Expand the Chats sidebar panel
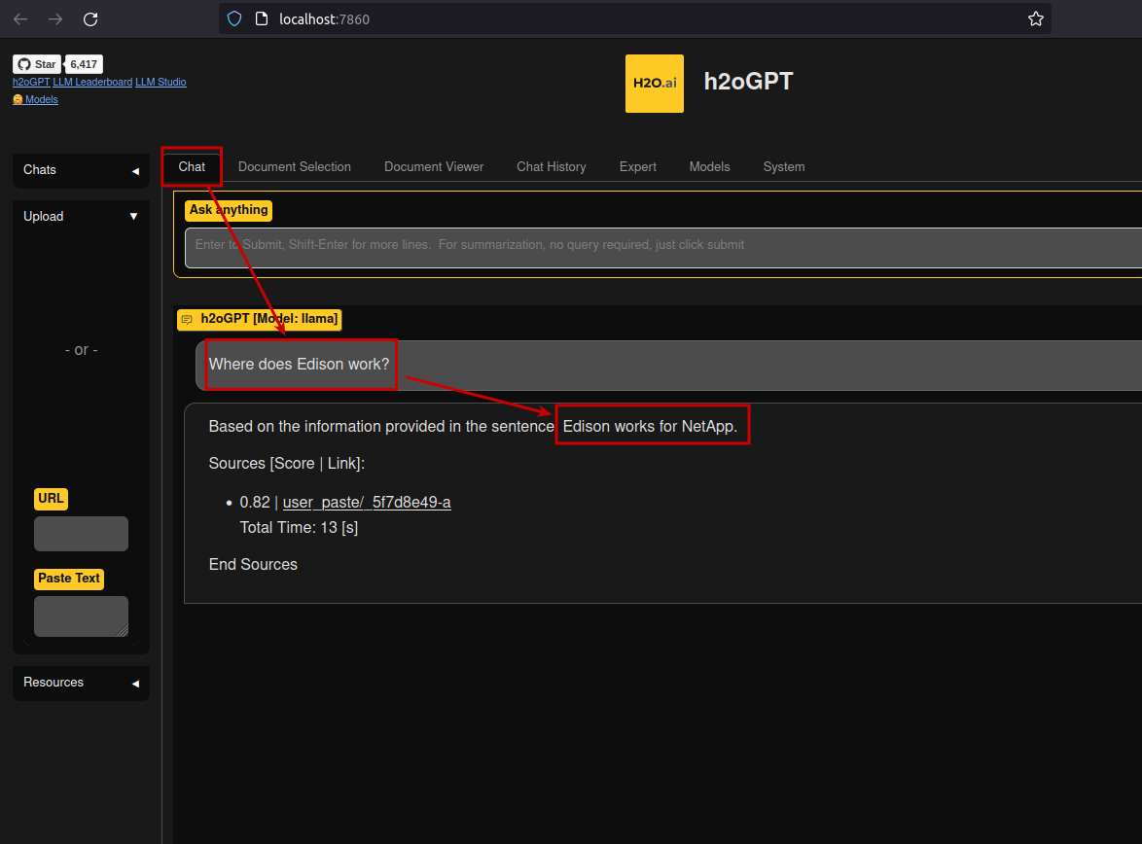 pos(81,170)
